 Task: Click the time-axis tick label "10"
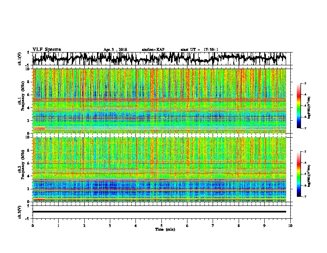click(x=290, y=225)
